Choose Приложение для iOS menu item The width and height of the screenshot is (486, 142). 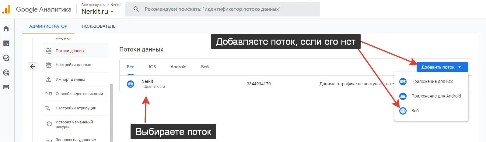(x=431, y=82)
